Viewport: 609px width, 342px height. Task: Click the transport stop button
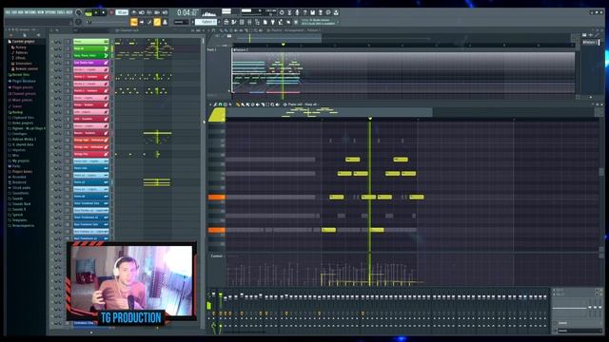[x=104, y=12]
